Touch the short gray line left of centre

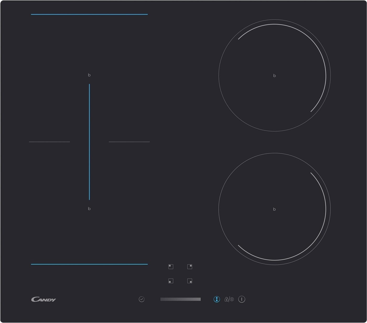point(50,142)
